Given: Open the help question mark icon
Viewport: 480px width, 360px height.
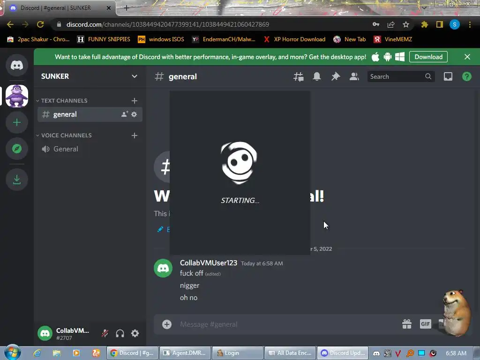Looking at the screenshot, I should click(x=467, y=76).
